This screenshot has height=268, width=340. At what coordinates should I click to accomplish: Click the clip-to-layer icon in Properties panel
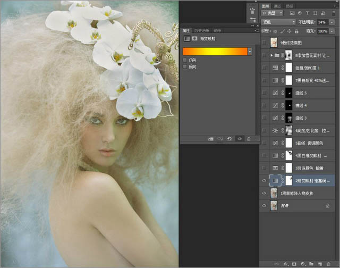point(211,138)
